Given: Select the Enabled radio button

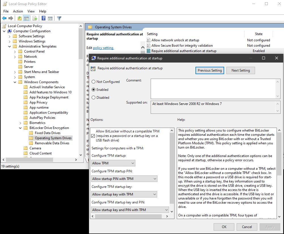Looking at the screenshot, I should click(93, 90).
